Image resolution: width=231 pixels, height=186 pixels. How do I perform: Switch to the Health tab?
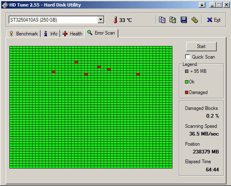(x=72, y=34)
